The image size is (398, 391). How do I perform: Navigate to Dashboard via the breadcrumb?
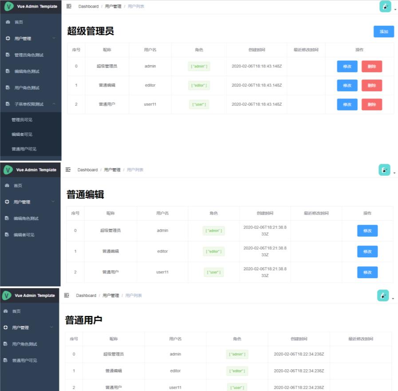pyautogui.click(x=88, y=6)
